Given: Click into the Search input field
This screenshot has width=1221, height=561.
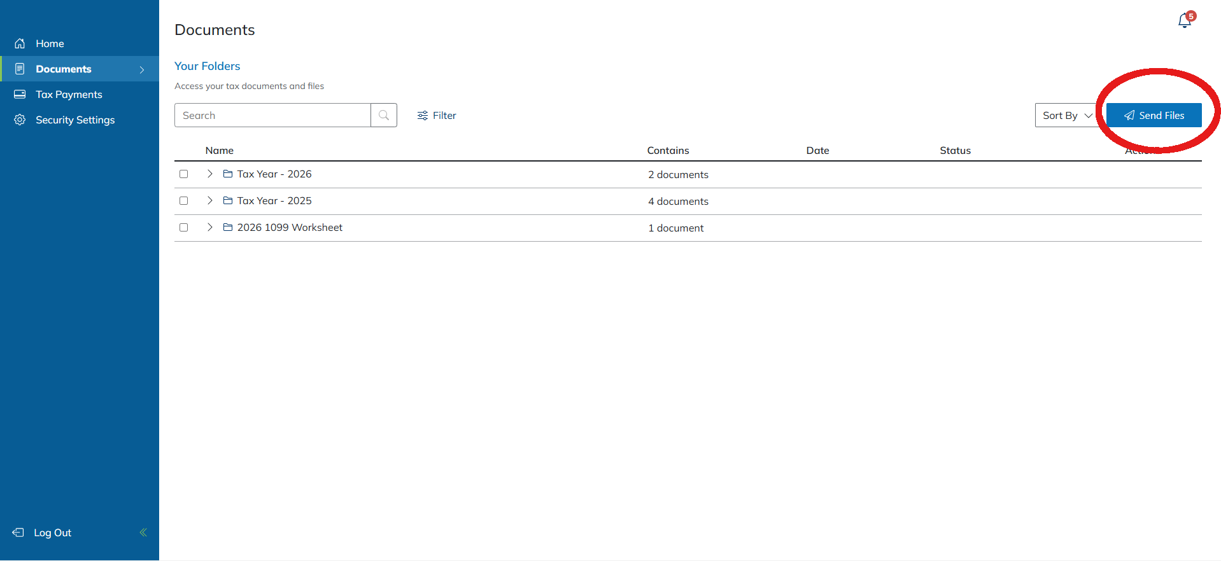Looking at the screenshot, I should (x=272, y=115).
